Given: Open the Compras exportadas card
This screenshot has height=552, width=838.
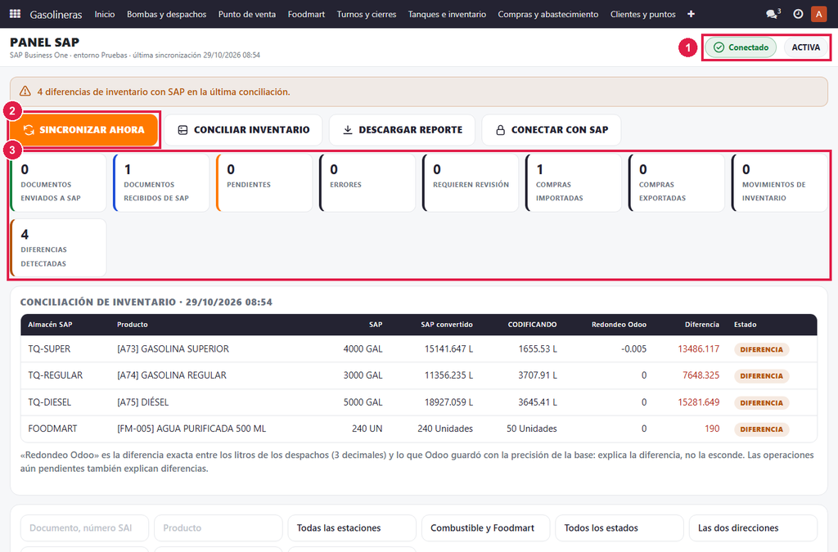Looking at the screenshot, I should 677,183.
